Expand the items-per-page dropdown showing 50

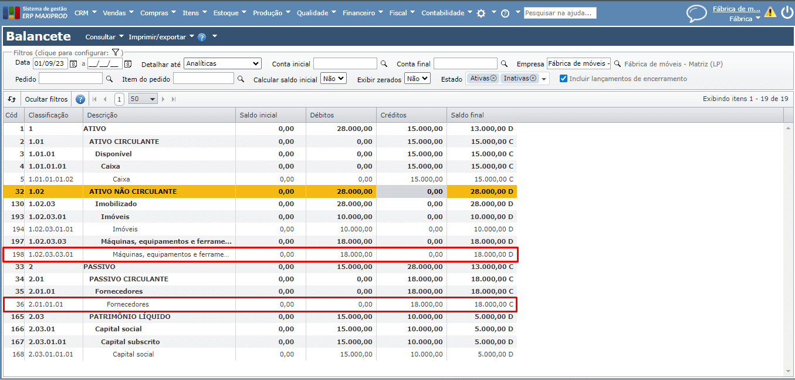143,99
